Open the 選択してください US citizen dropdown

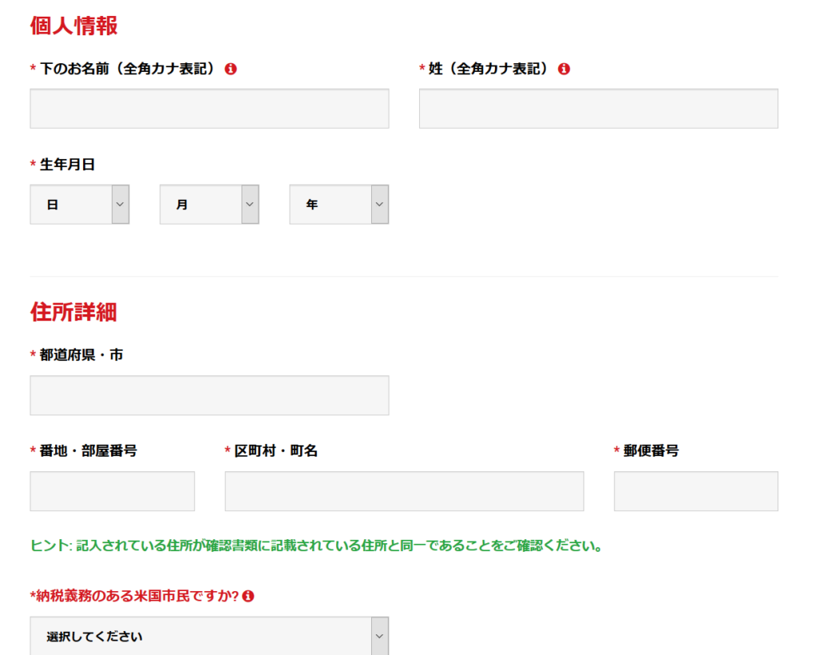coord(210,637)
